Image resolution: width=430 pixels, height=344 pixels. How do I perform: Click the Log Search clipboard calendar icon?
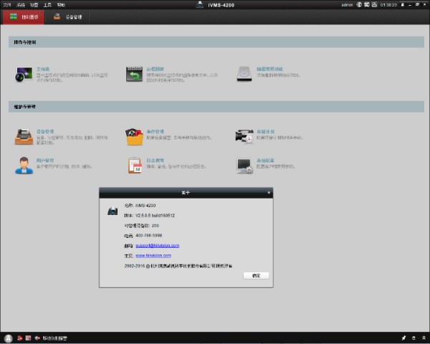[135, 166]
